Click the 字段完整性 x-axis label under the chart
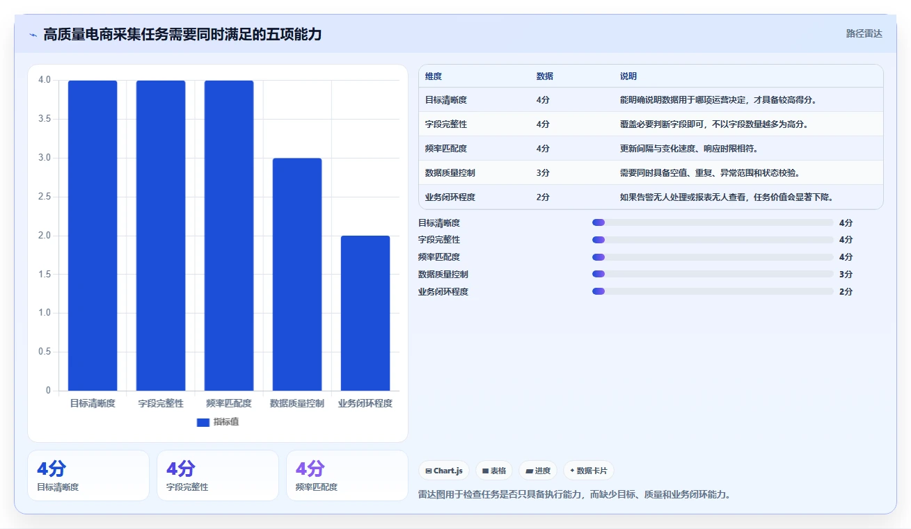Screen dimensions: 911x529 pyautogui.click(x=161, y=403)
